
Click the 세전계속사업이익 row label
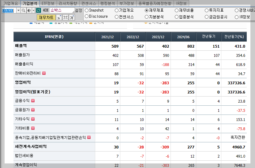click(x=31, y=147)
